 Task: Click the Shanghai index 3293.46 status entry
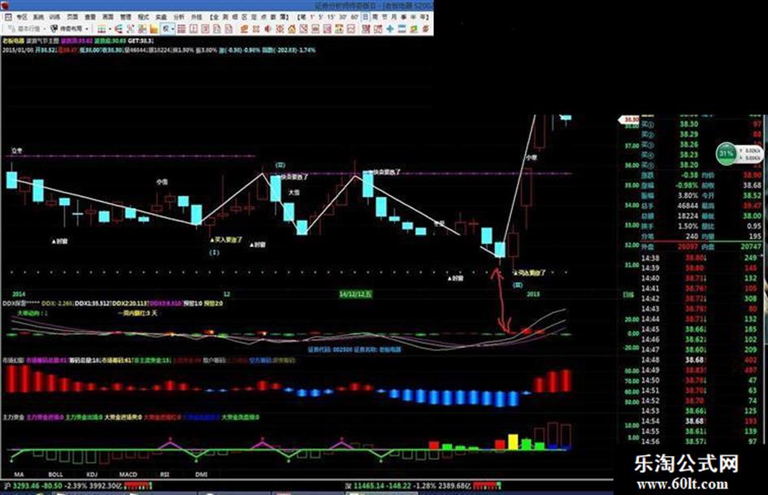(61, 486)
